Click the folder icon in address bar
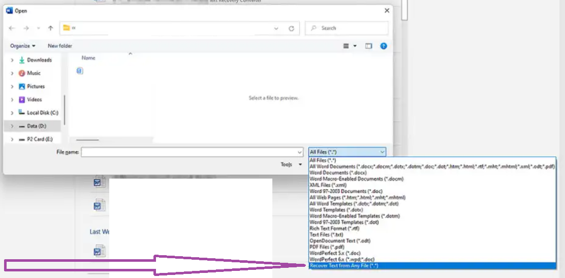Screen dimensions: 565x278 (66, 28)
